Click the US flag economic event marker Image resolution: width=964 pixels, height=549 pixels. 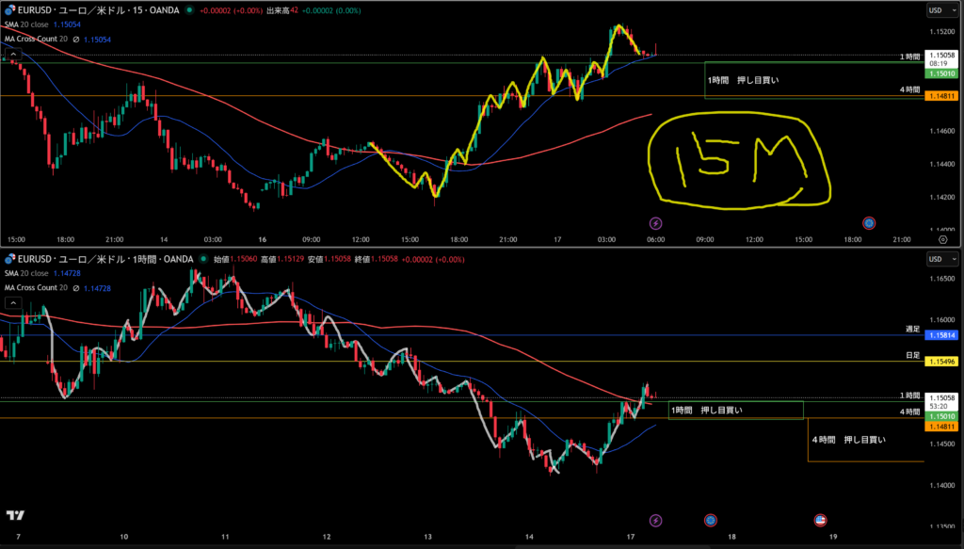click(820, 520)
